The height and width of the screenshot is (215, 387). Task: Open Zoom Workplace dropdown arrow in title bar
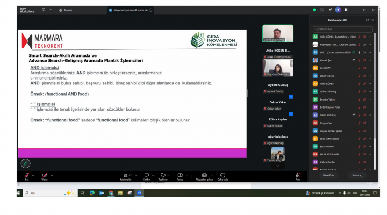[51, 10]
